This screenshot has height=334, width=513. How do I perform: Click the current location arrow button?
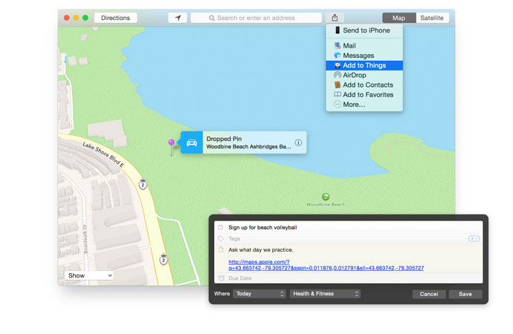click(x=178, y=18)
